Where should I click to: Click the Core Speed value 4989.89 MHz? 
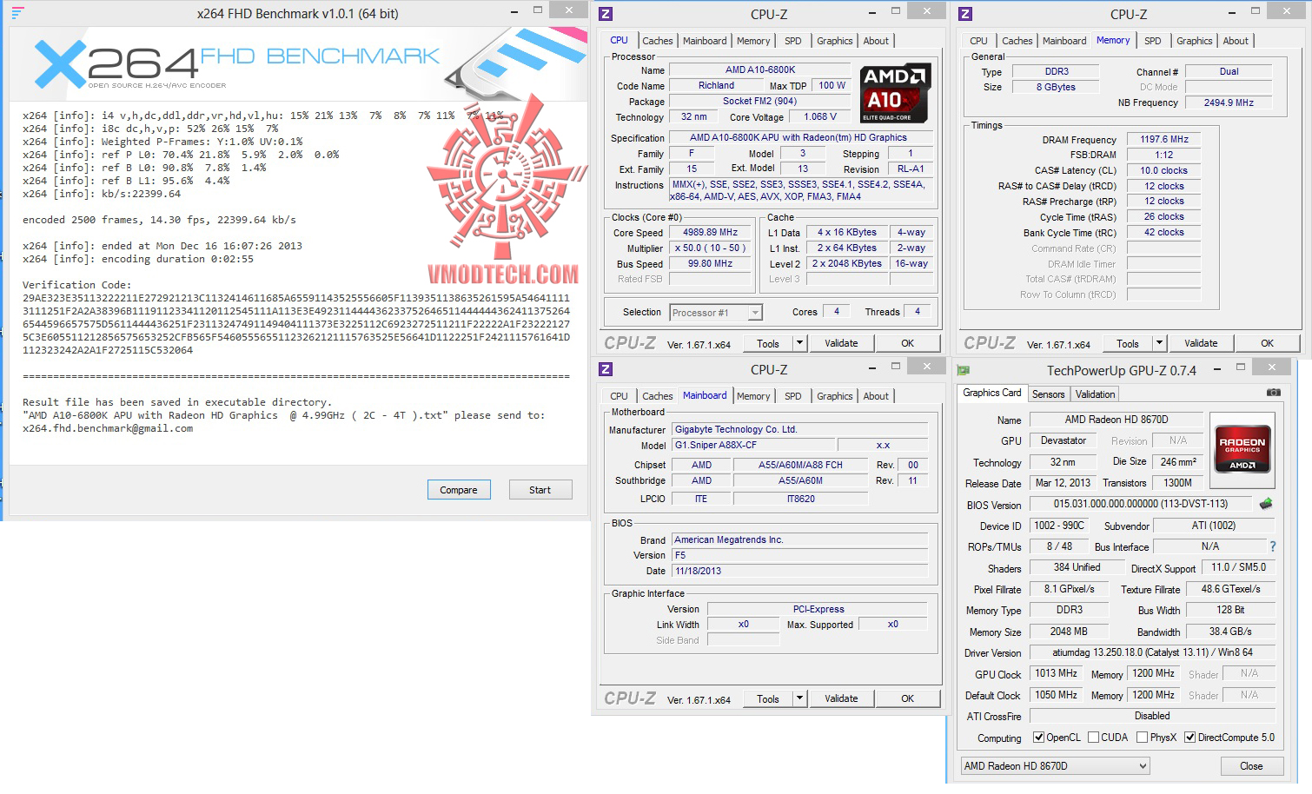tap(711, 233)
